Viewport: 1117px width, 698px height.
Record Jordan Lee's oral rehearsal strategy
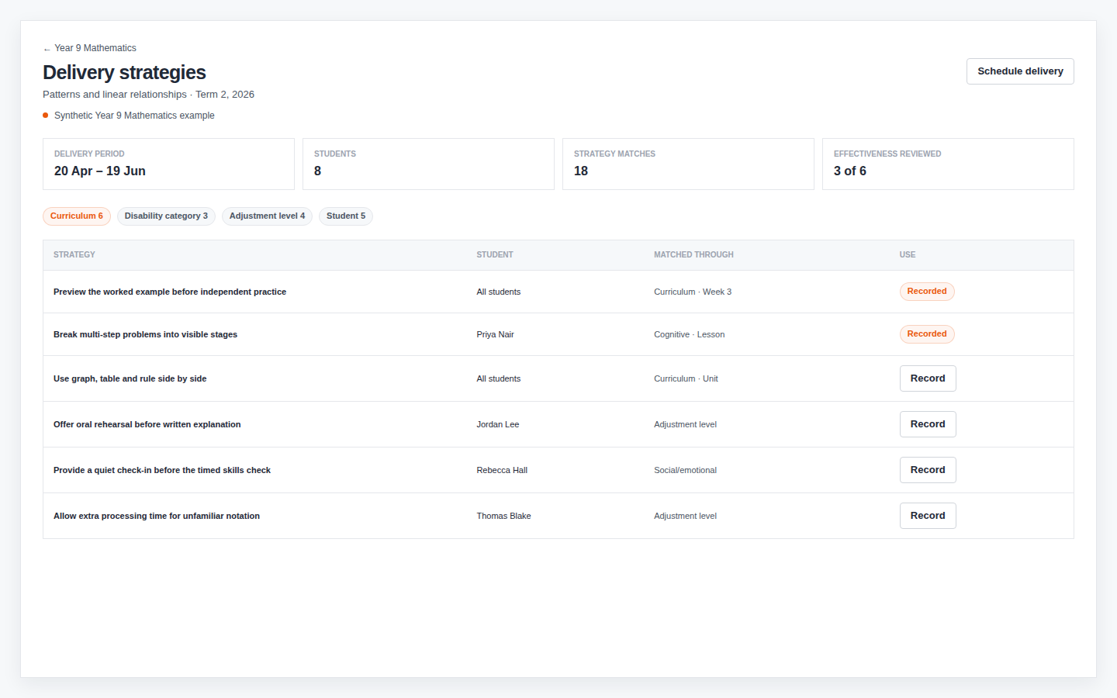point(928,424)
